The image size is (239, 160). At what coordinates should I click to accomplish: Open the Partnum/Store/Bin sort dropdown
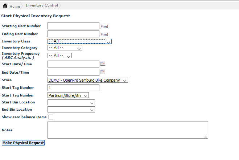68,95
